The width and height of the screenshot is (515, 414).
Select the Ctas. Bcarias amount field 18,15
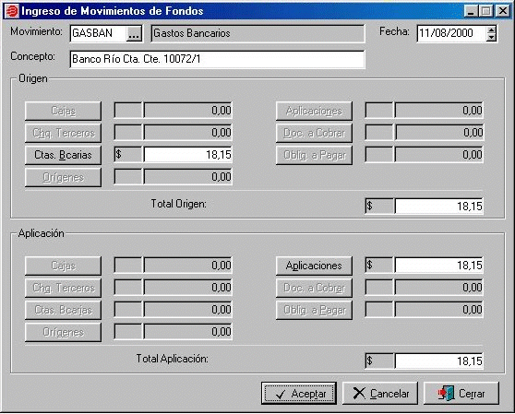click(188, 155)
